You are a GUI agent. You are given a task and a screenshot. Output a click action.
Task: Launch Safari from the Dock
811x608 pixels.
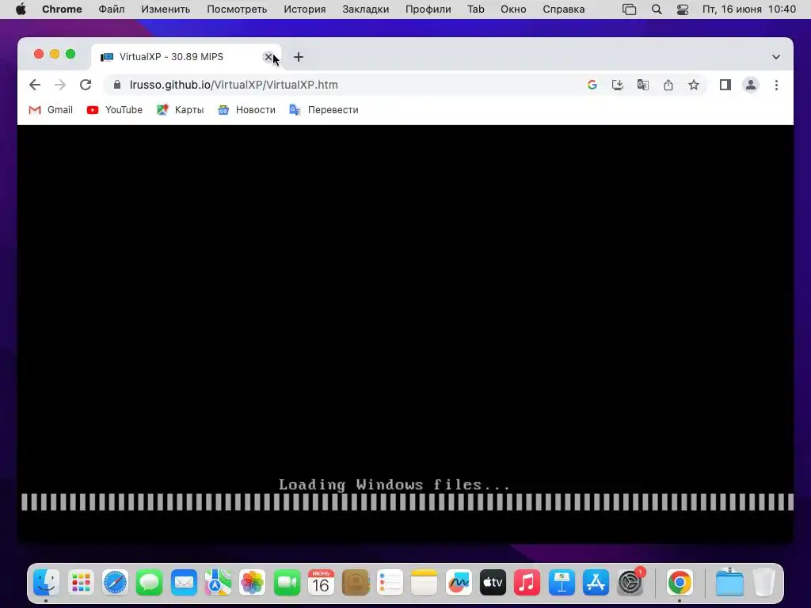pos(115,583)
